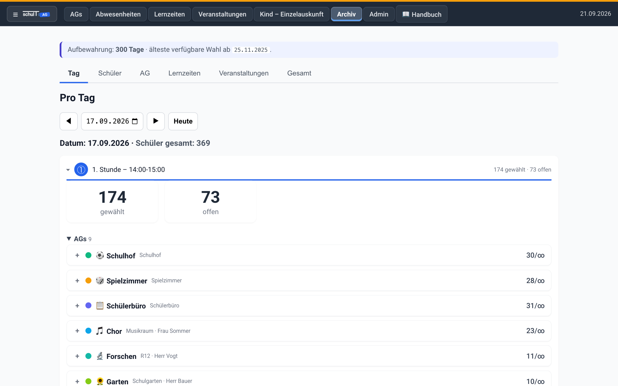Image resolution: width=618 pixels, height=386 pixels.
Task: Open the calendar picker icon in date field
Action: click(135, 121)
